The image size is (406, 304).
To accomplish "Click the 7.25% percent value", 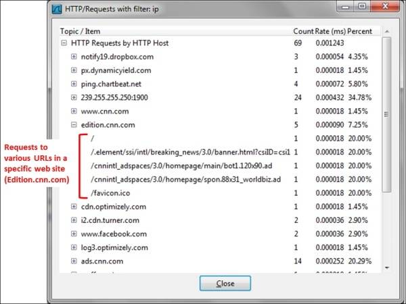I will (358, 125).
